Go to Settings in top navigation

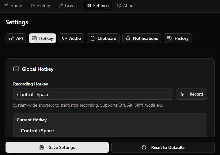pos(98,6)
